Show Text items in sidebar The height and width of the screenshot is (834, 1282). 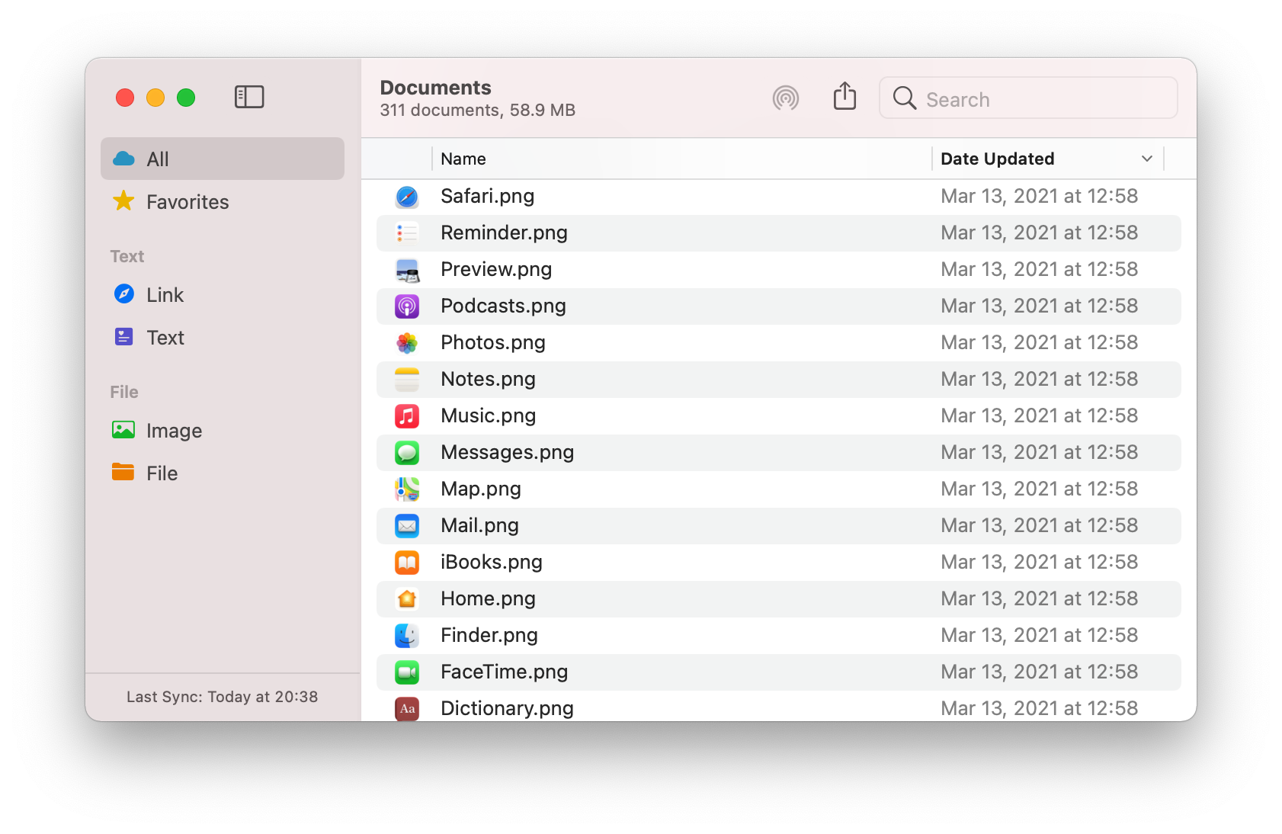tap(223, 337)
